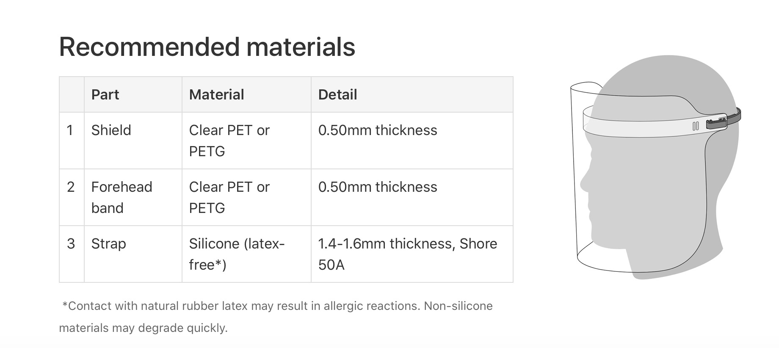Click the "Recommended materials" heading

pos(207,47)
